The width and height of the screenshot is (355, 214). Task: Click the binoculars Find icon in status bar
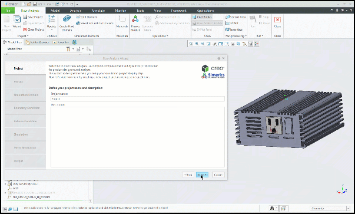click(x=272, y=208)
